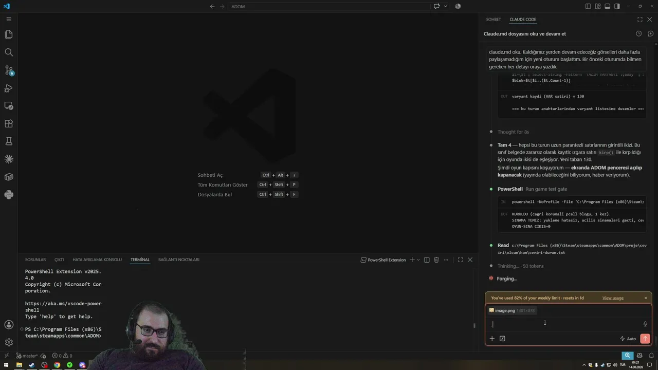This screenshot has height=370, width=658.
Task: Open the Testing flask view
Action: (9, 141)
